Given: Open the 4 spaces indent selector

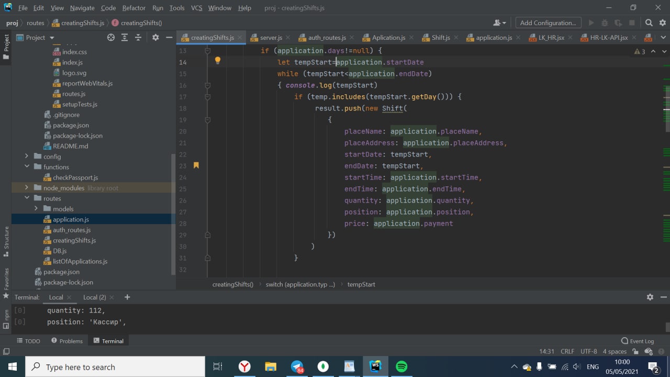Looking at the screenshot, I should point(615,351).
